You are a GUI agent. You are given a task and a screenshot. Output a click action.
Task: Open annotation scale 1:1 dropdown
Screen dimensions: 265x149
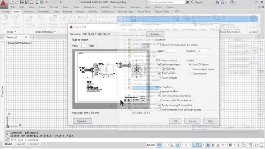coord(224,145)
